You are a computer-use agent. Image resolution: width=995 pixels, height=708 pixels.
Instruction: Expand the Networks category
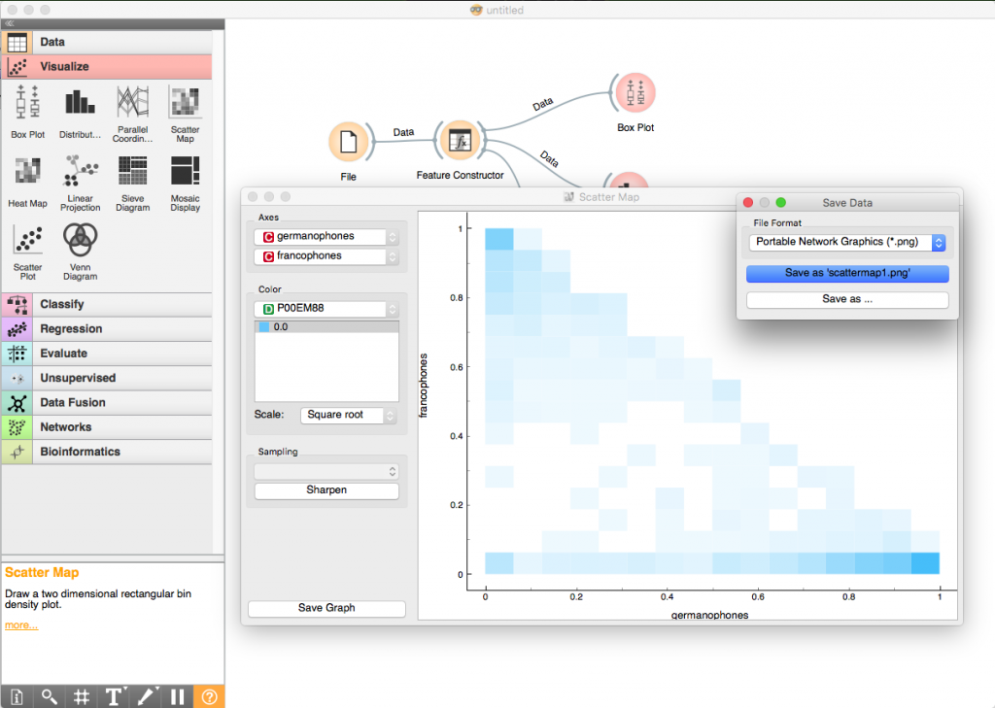click(x=107, y=427)
